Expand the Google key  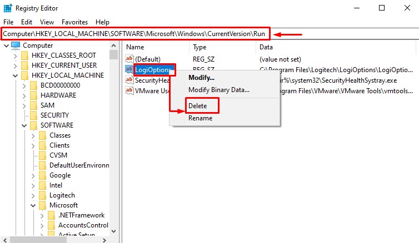click(x=33, y=175)
